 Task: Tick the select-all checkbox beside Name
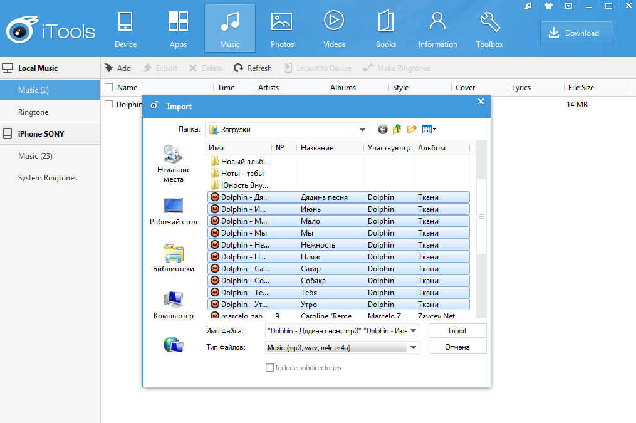(109, 88)
